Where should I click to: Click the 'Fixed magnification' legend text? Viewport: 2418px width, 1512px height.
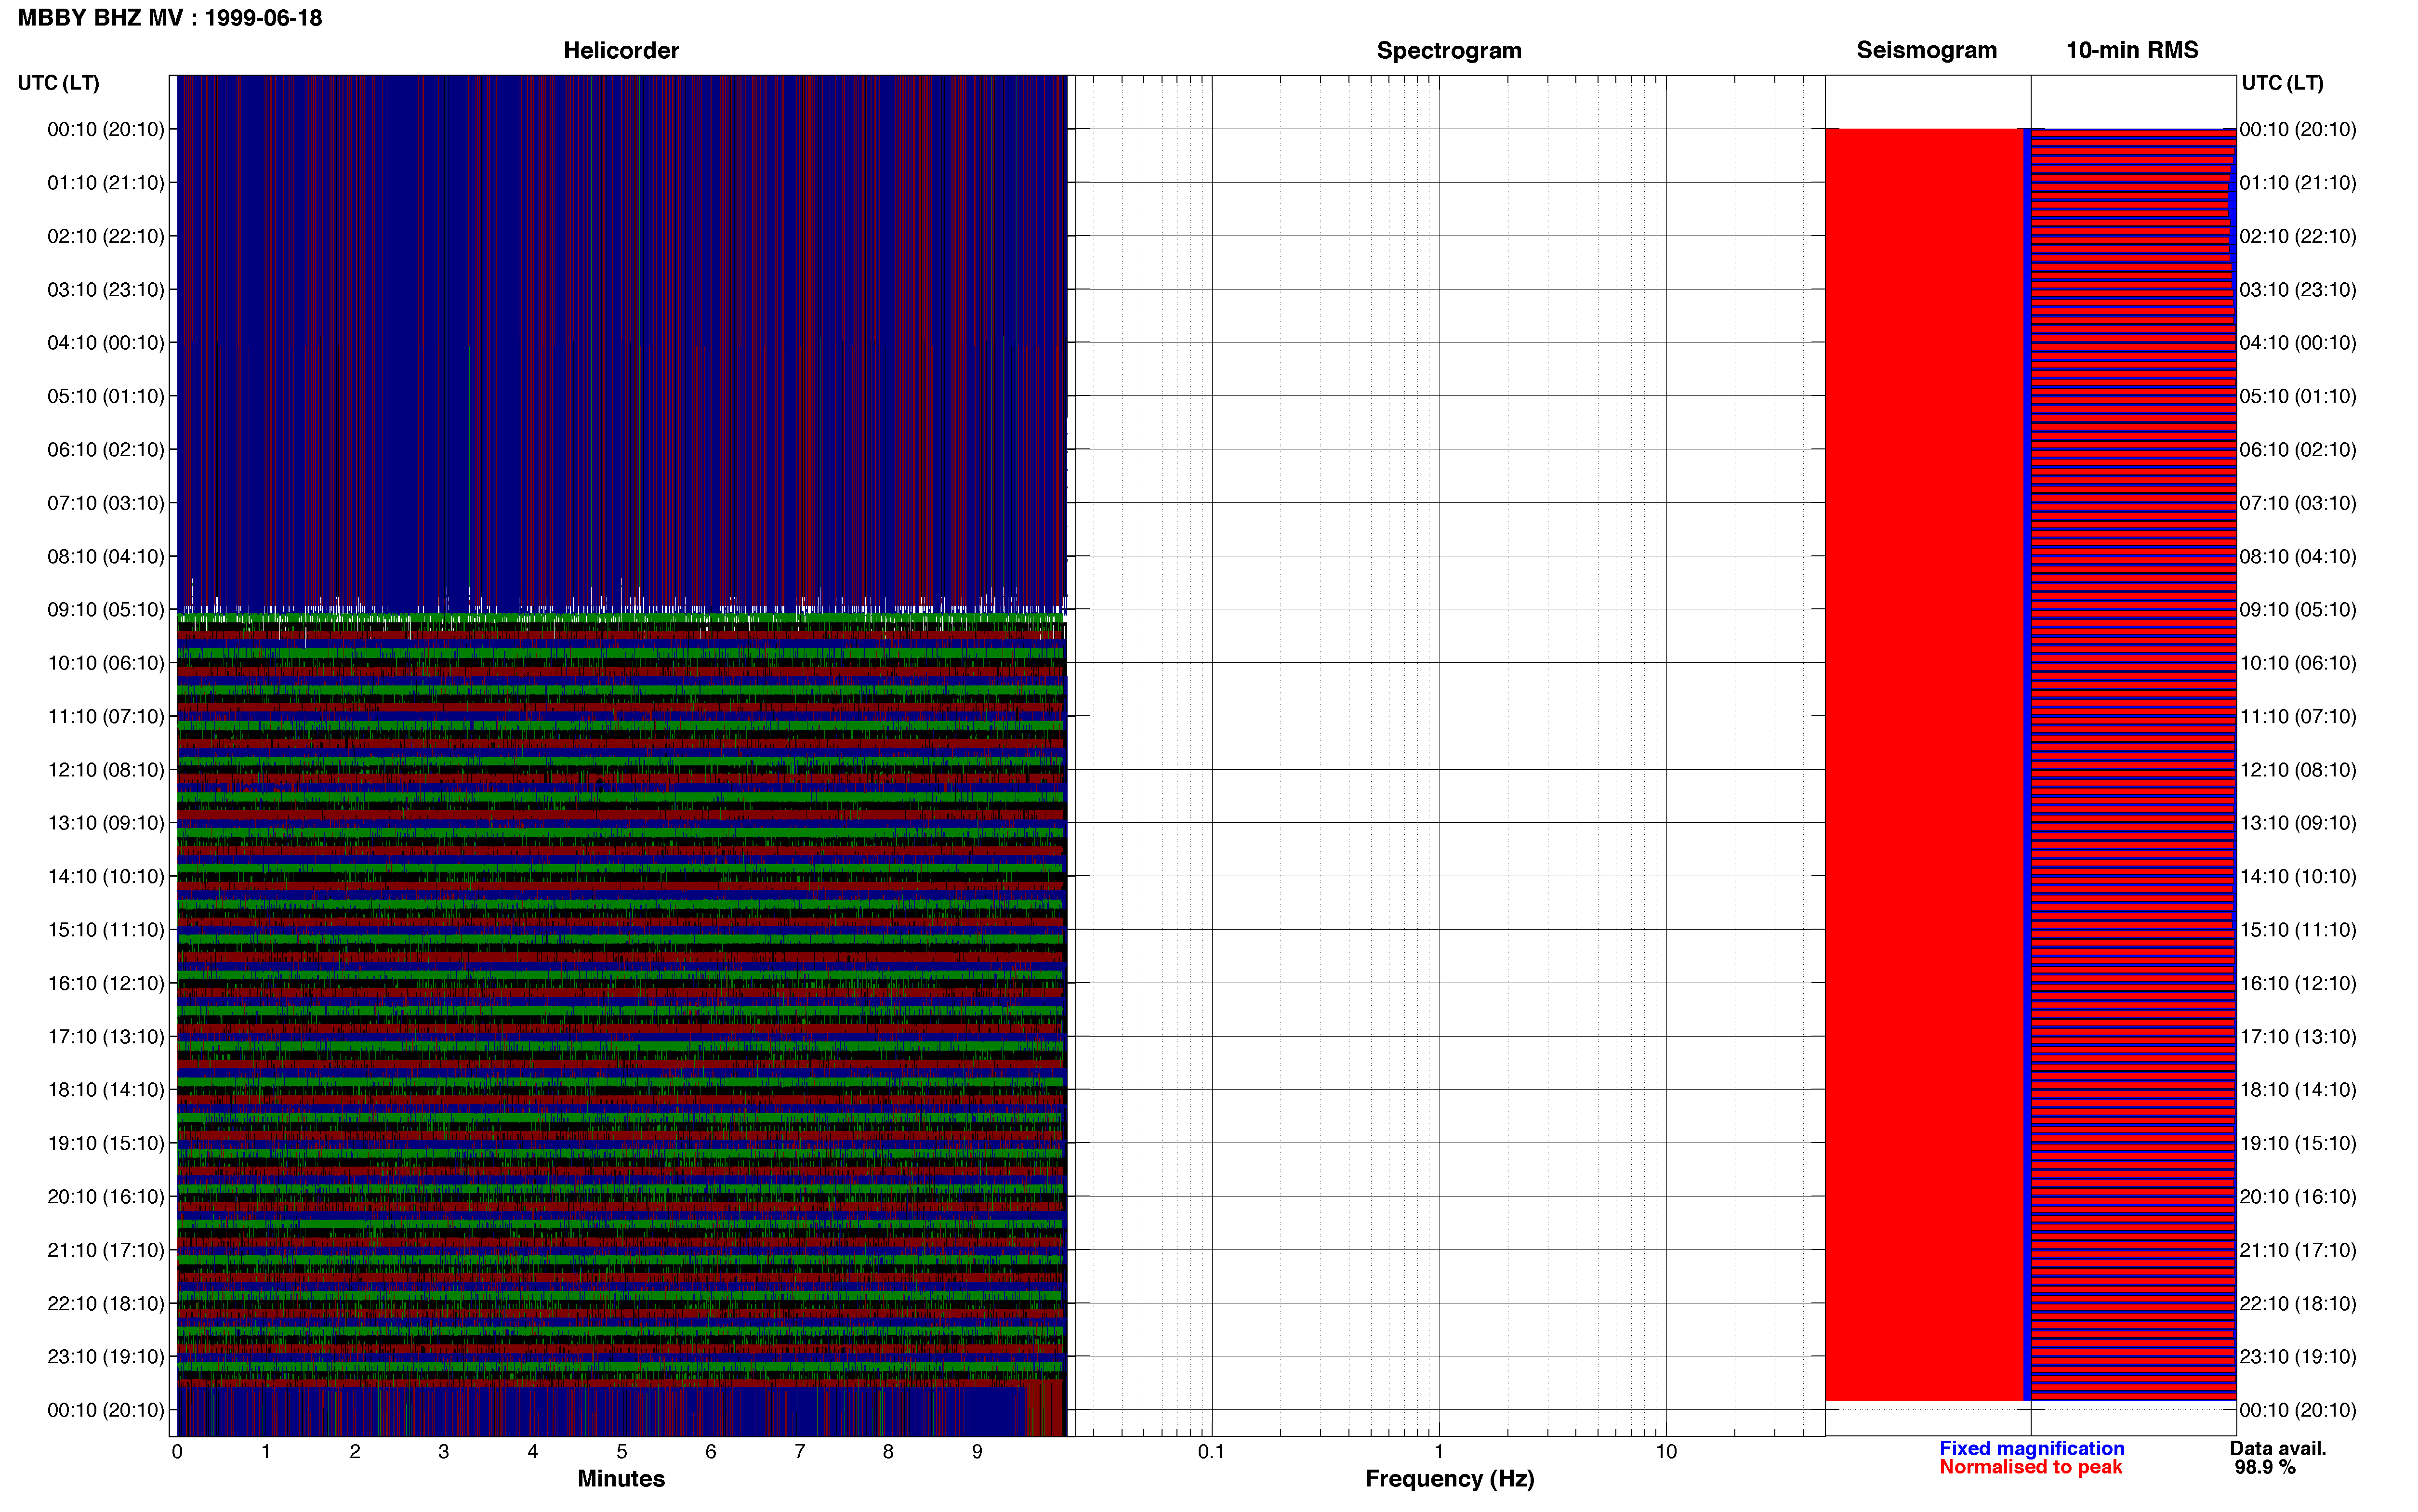(2031, 1448)
